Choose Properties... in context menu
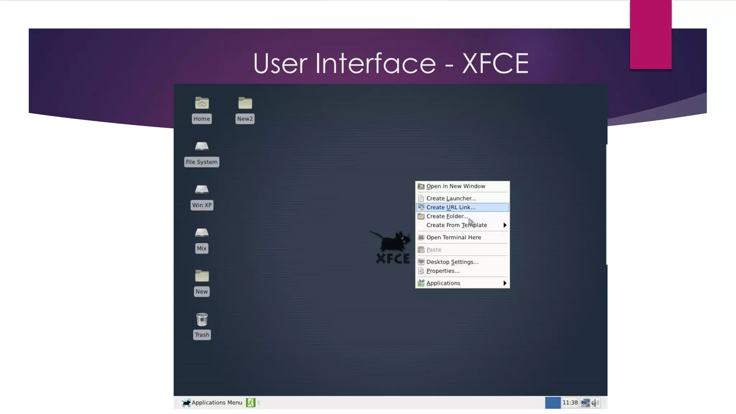This screenshot has width=736, height=414. click(463, 271)
